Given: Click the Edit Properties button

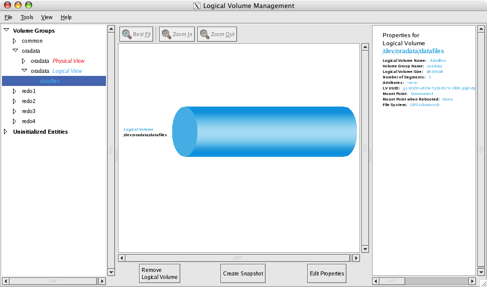Looking at the screenshot, I should pyautogui.click(x=327, y=273).
